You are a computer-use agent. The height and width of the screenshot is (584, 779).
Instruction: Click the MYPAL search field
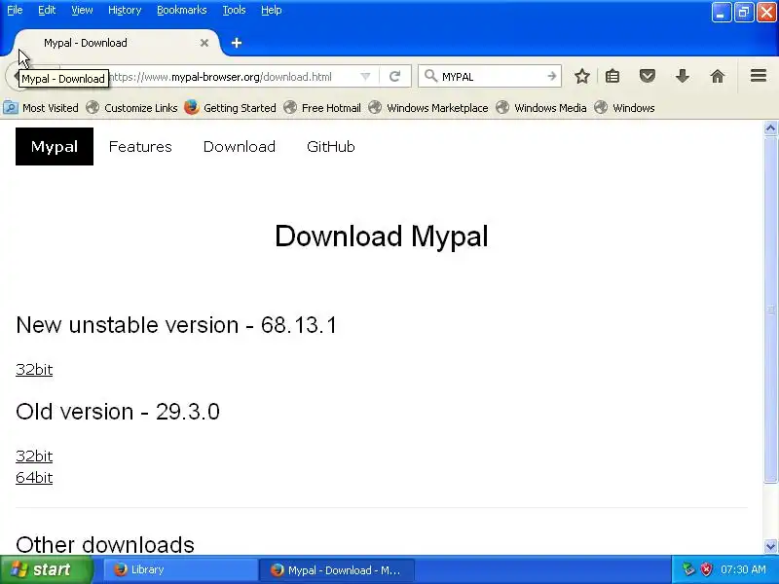(492, 77)
